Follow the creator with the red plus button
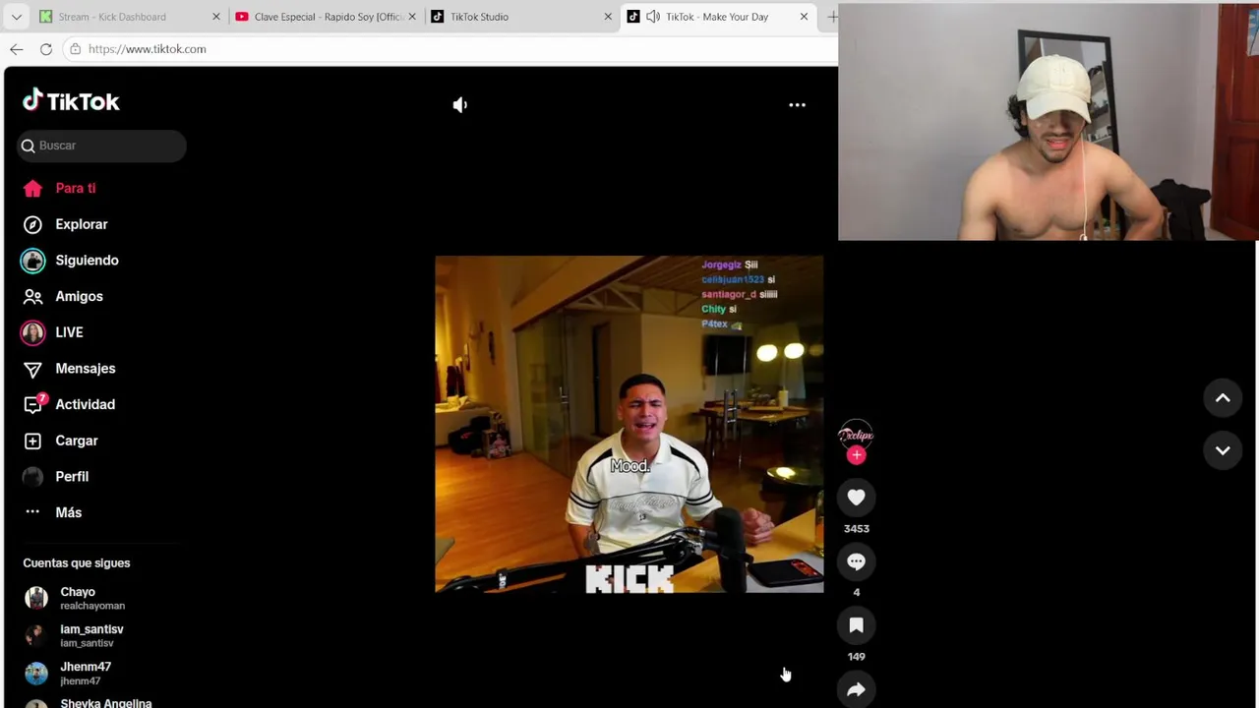 click(857, 455)
